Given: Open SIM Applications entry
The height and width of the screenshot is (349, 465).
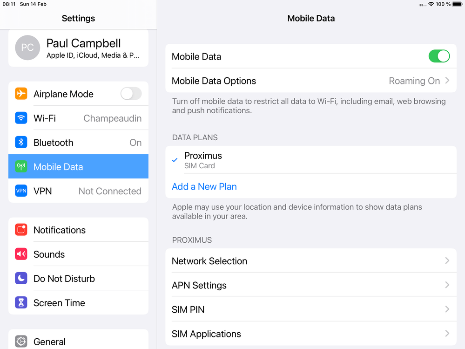Looking at the screenshot, I should (310, 334).
